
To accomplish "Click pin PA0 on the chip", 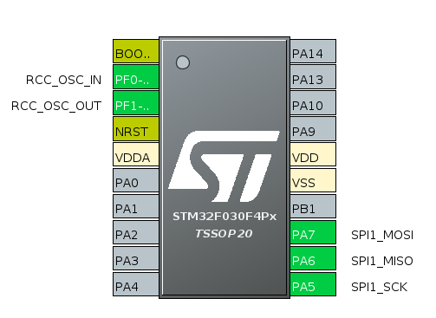I will click(136, 180).
